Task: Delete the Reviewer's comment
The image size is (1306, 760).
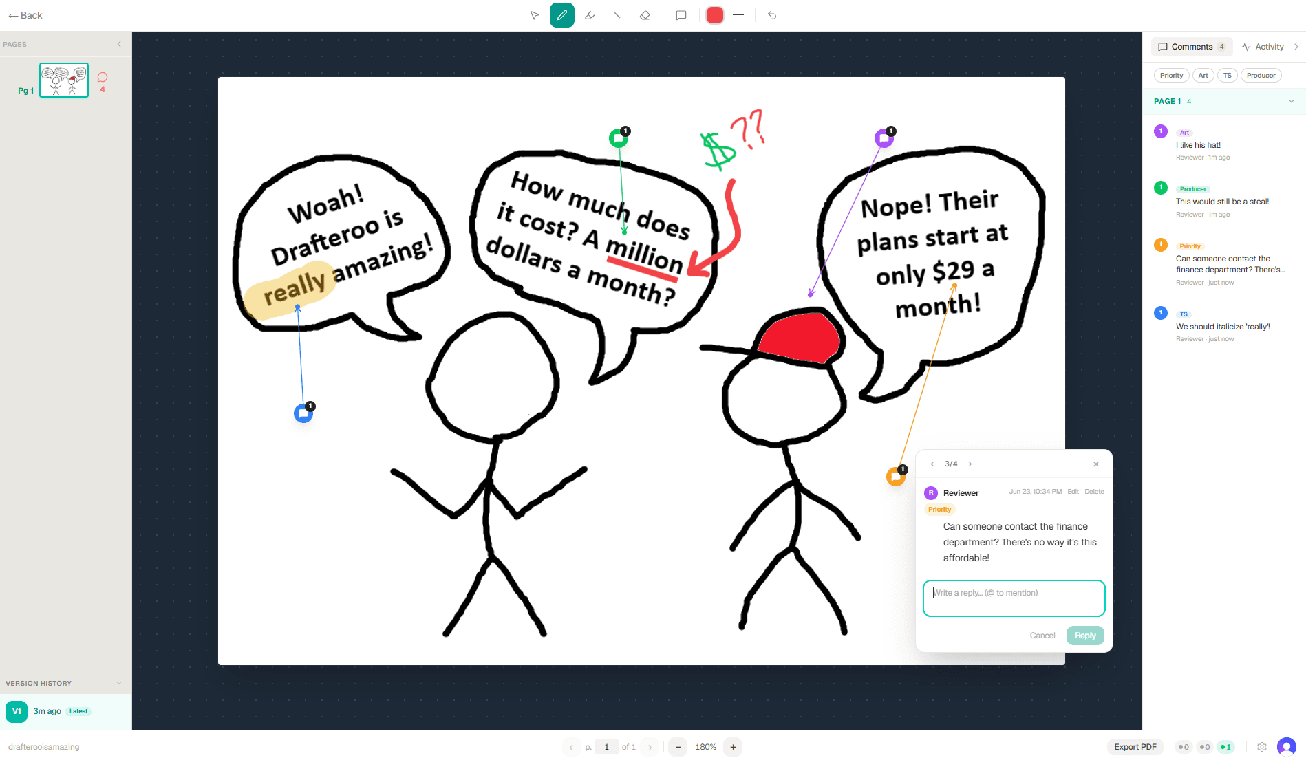Action: (1094, 492)
